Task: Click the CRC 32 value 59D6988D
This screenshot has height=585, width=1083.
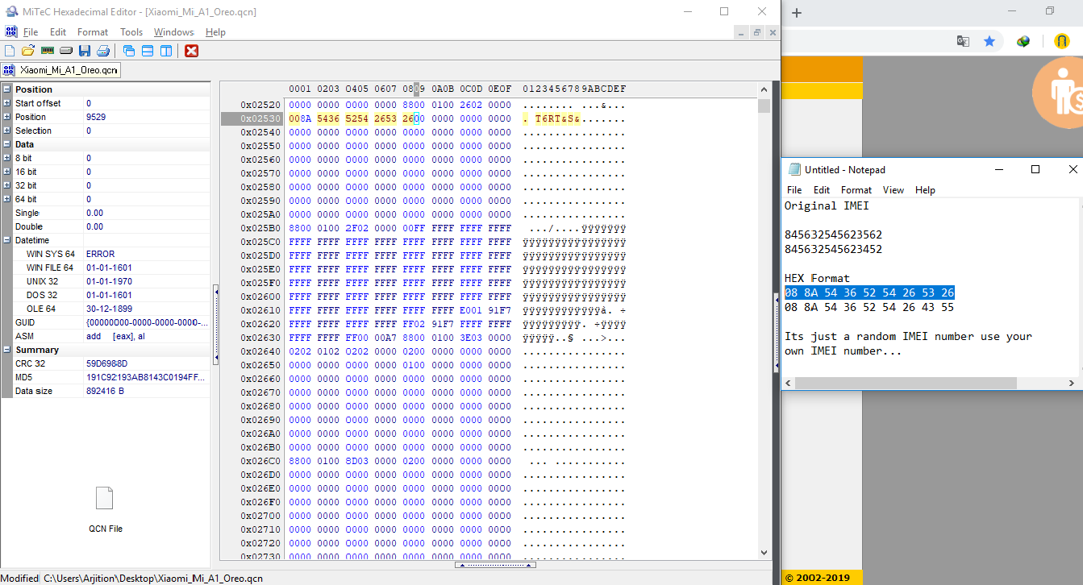Action: point(106,363)
